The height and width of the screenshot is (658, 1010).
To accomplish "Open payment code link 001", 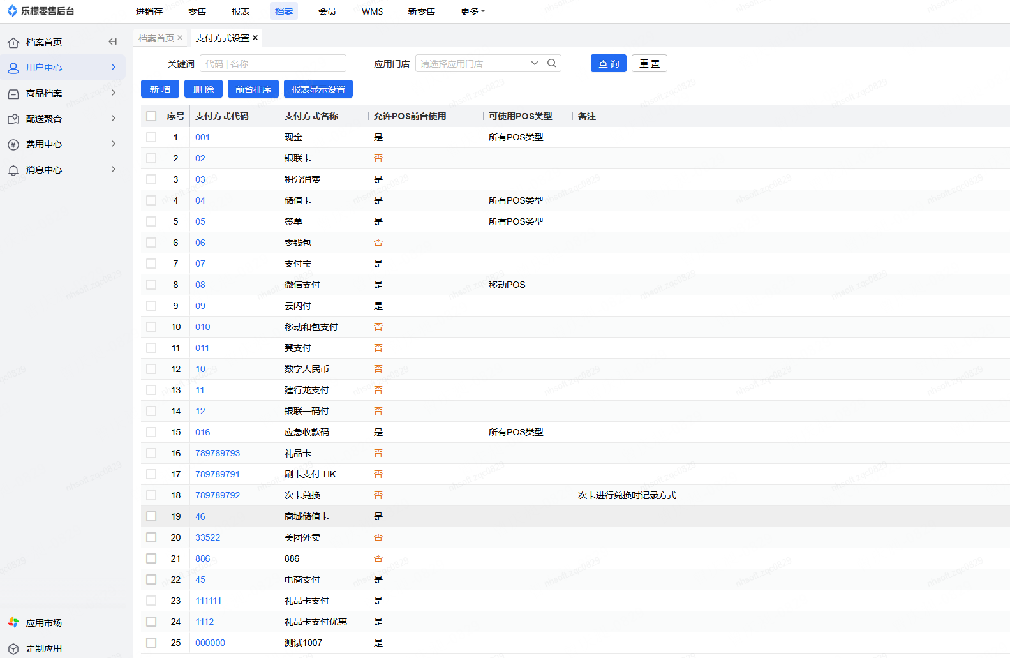I will tap(202, 137).
